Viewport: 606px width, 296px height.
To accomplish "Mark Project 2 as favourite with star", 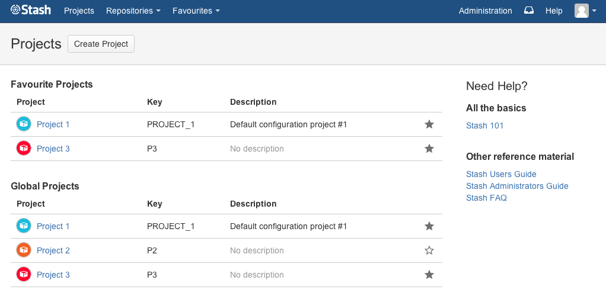I will click(429, 250).
